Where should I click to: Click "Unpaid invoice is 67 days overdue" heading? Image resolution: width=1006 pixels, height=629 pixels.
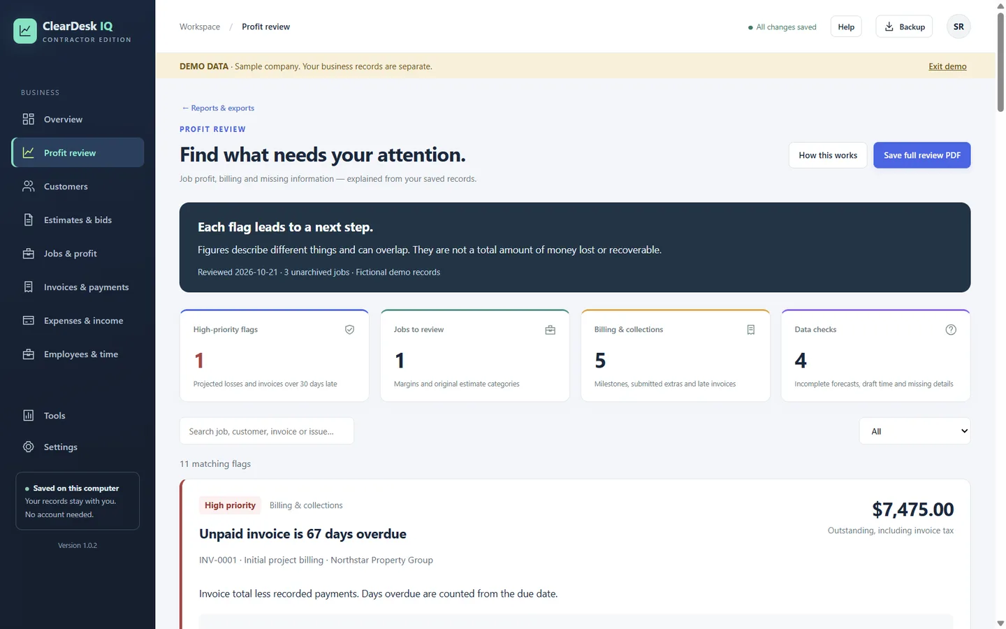302,534
